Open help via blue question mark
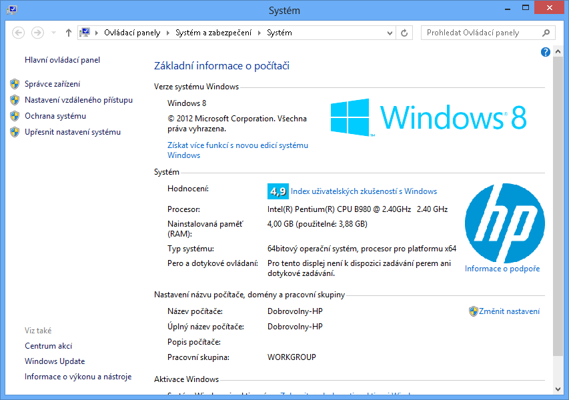Viewport: 569px width, 400px height. point(546,52)
